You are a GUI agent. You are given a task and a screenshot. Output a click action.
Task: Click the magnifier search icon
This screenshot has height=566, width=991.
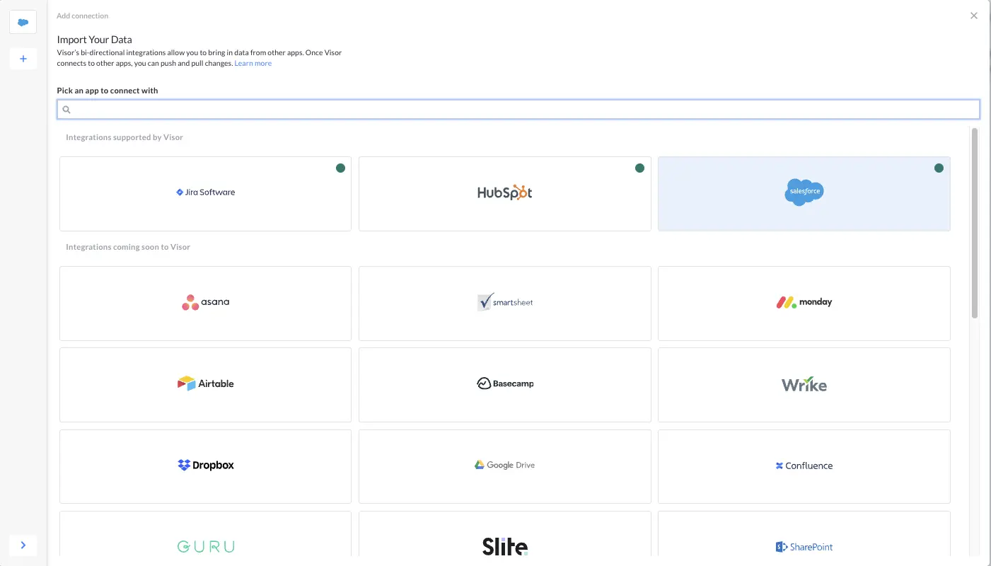66,110
